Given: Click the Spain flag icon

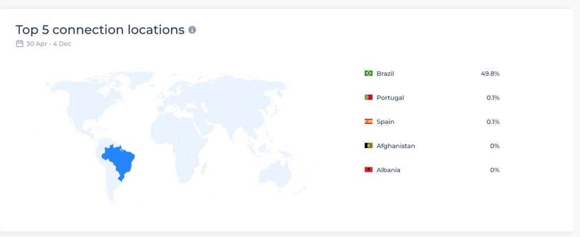Looking at the screenshot, I should pos(368,122).
